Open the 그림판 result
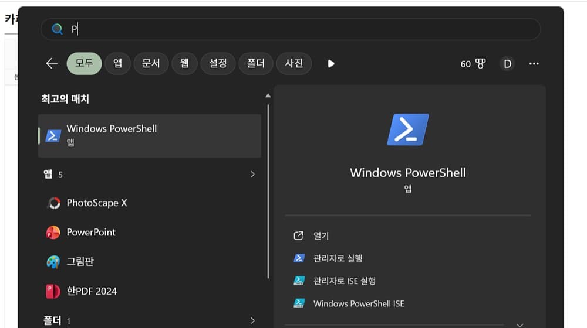This screenshot has height=328, width=587. pyautogui.click(x=149, y=261)
